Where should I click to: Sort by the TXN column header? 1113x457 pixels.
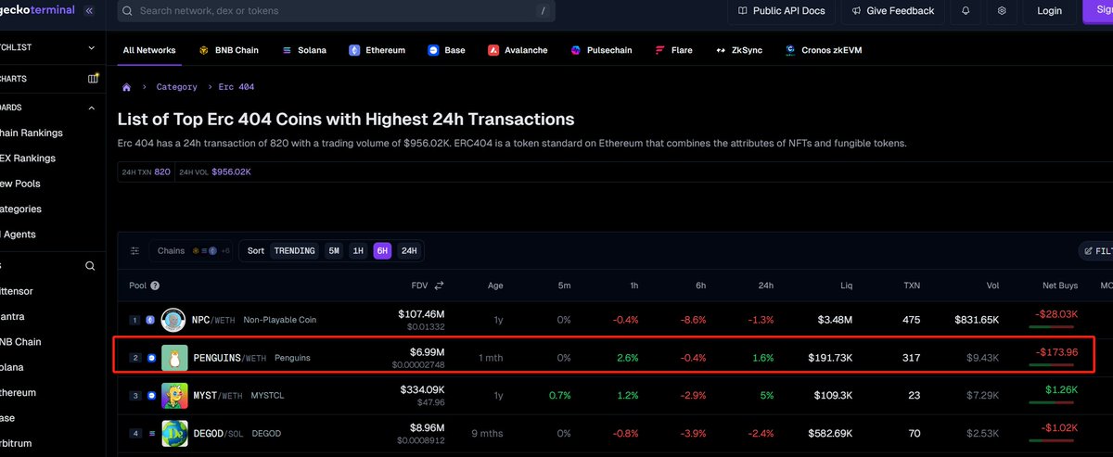[911, 286]
